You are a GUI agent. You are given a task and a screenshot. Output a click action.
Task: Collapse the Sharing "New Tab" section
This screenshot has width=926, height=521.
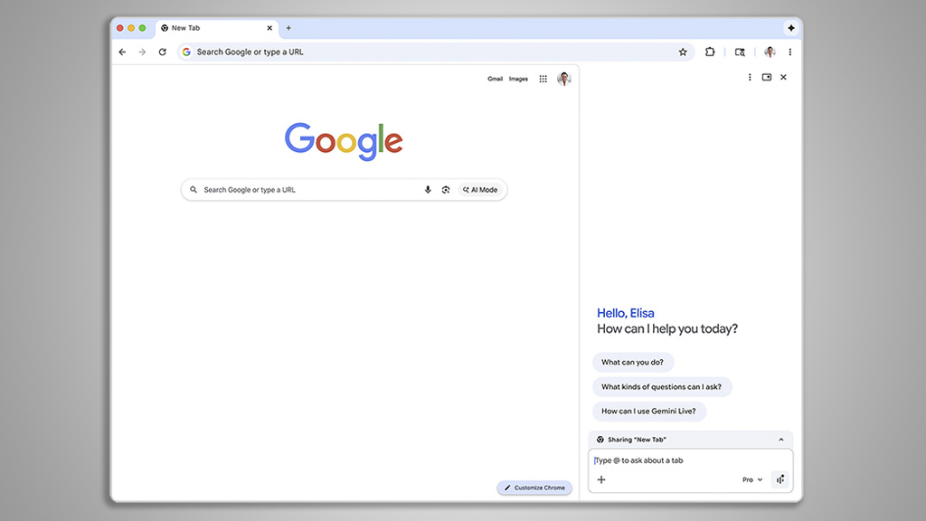781,440
